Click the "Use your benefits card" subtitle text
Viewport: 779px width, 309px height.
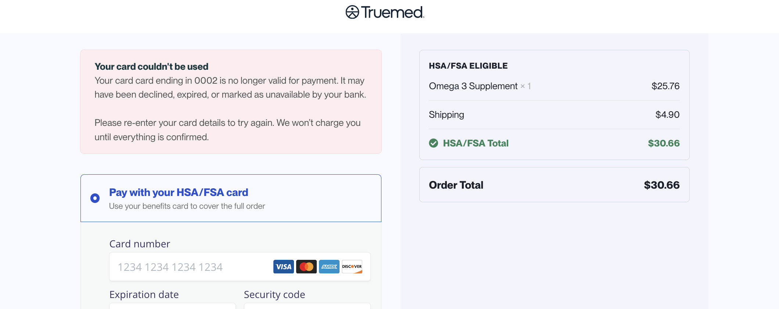(187, 206)
